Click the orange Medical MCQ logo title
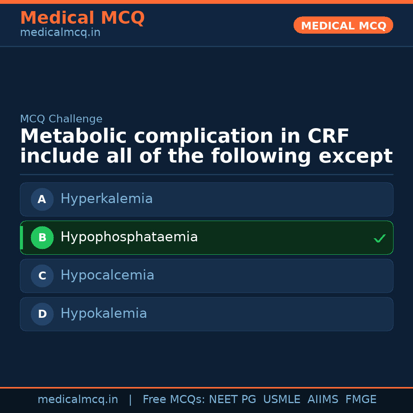Screen dimensions: 413x413 coord(82,18)
